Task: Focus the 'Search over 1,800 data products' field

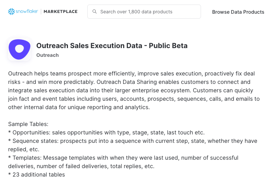Action: pyautogui.click(x=144, y=12)
